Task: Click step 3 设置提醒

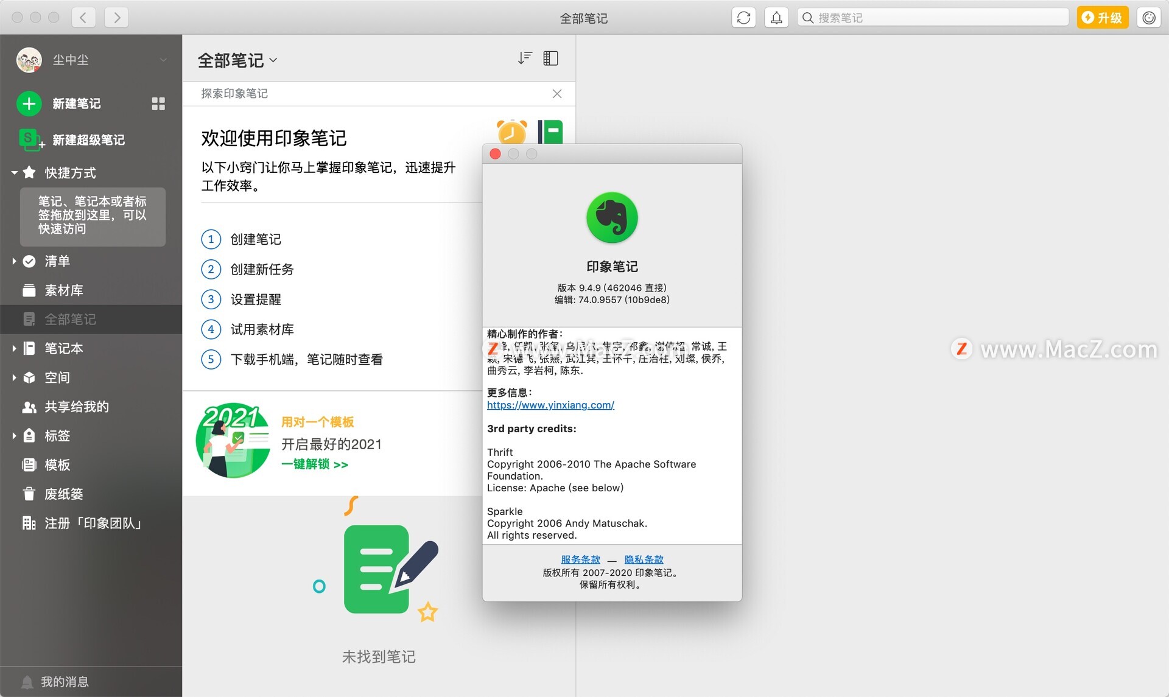Action: 241,299
